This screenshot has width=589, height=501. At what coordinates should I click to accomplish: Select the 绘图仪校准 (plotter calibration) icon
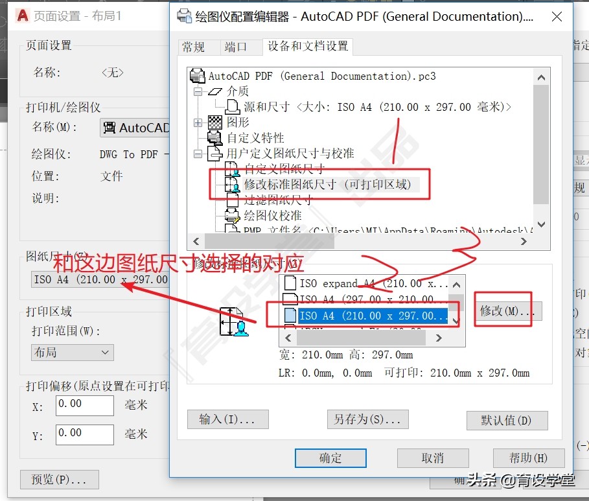[x=233, y=215]
